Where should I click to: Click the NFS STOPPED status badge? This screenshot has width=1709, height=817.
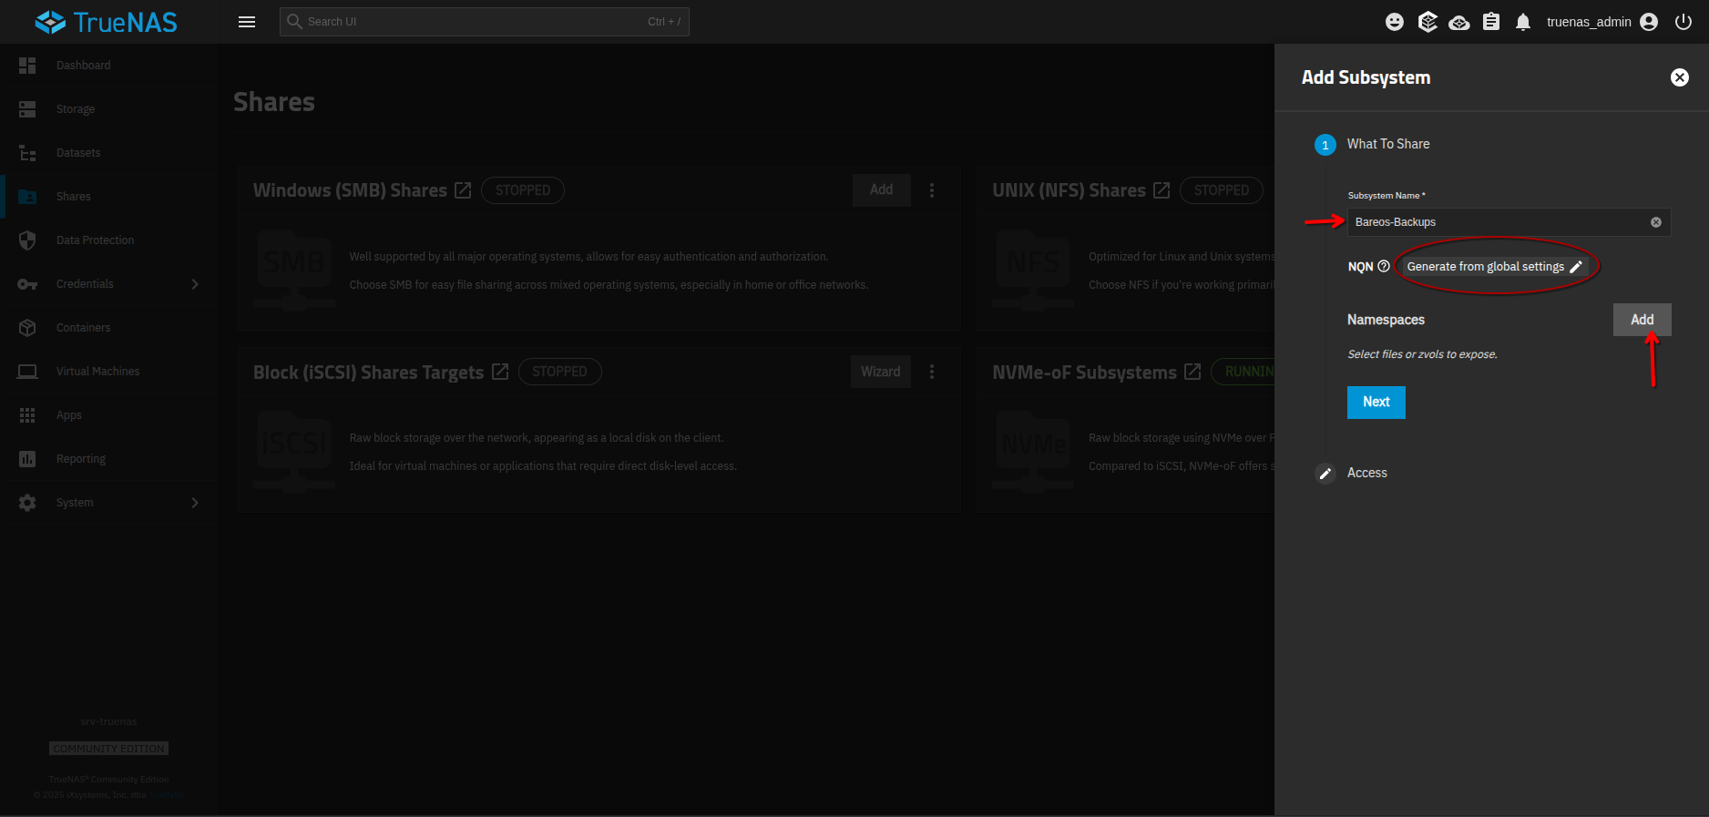point(1222,190)
